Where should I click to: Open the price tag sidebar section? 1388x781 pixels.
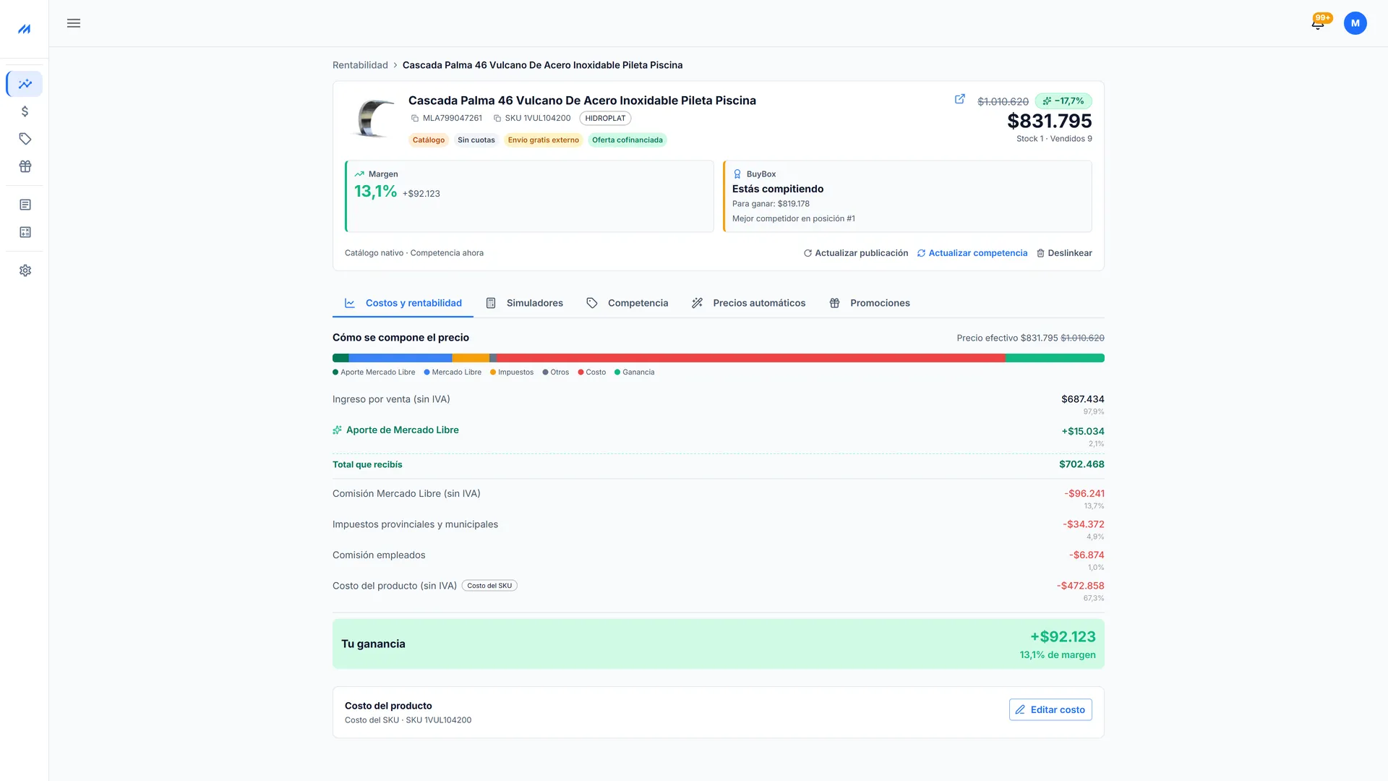[25, 139]
